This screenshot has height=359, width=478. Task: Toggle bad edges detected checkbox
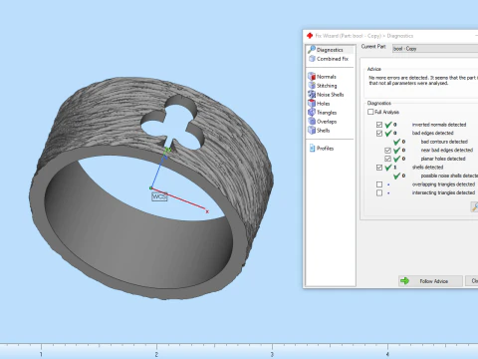(x=379, y=134)
